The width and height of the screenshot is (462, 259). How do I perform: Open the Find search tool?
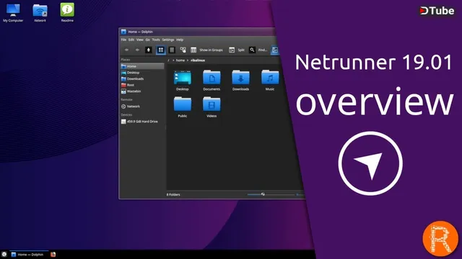(258, 50)
